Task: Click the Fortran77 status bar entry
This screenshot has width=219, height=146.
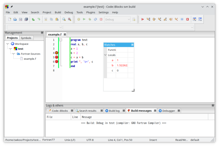Action: tap(48, 140)
